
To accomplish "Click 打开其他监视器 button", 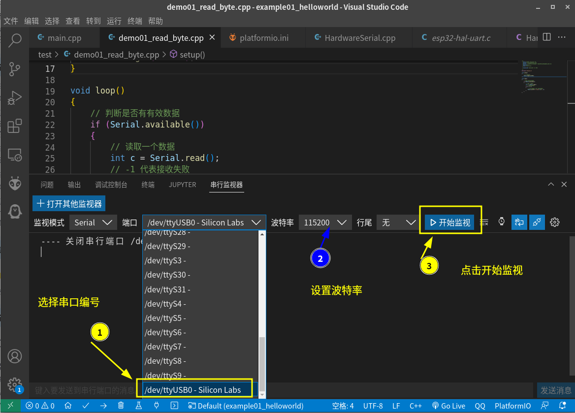I will point(69,204).
